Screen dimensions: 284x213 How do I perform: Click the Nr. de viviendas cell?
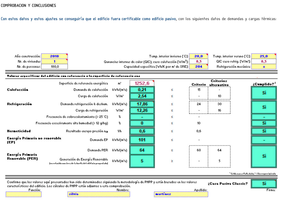55,62
